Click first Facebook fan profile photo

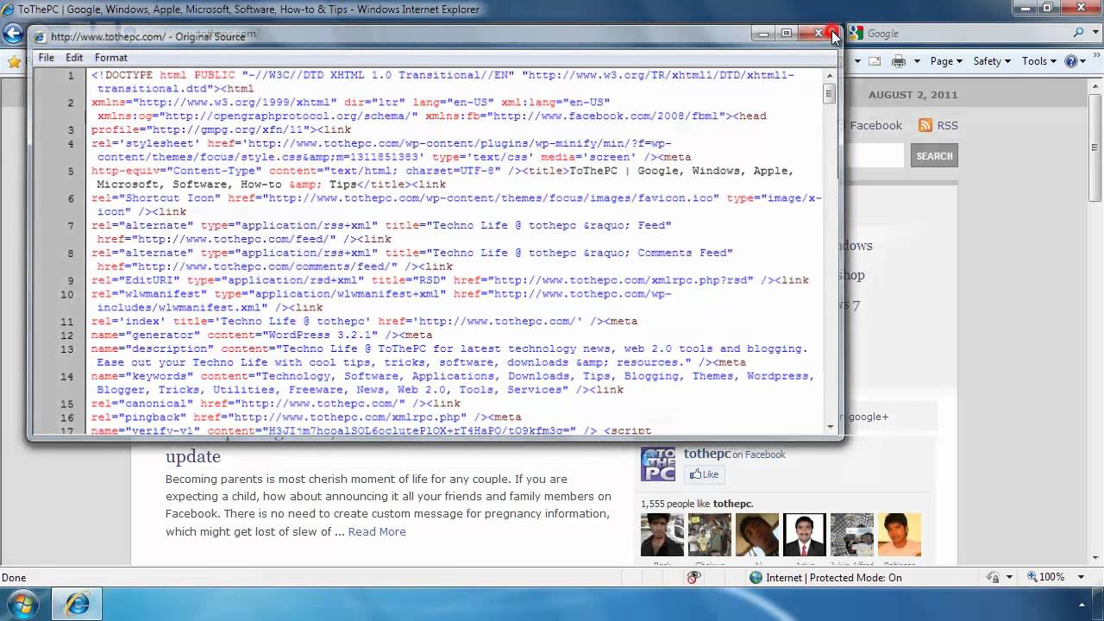pos(662,536)
